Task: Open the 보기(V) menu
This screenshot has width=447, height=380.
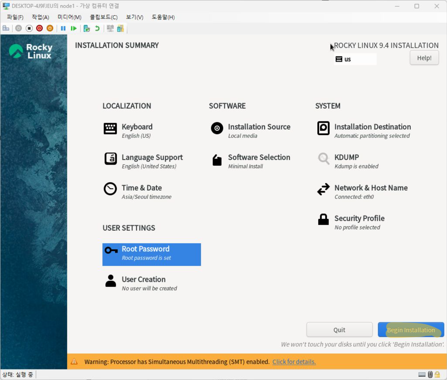Action: click(x=135, y=17)
